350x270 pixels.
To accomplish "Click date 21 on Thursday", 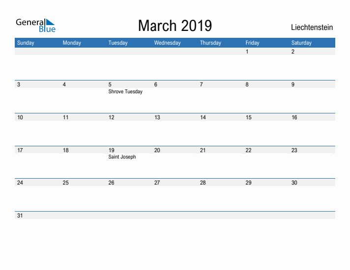I will click(x=203, y=150).
